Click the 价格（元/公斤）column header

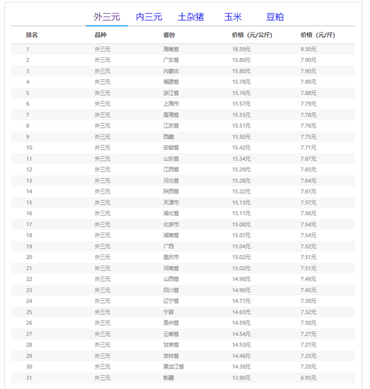252,35
